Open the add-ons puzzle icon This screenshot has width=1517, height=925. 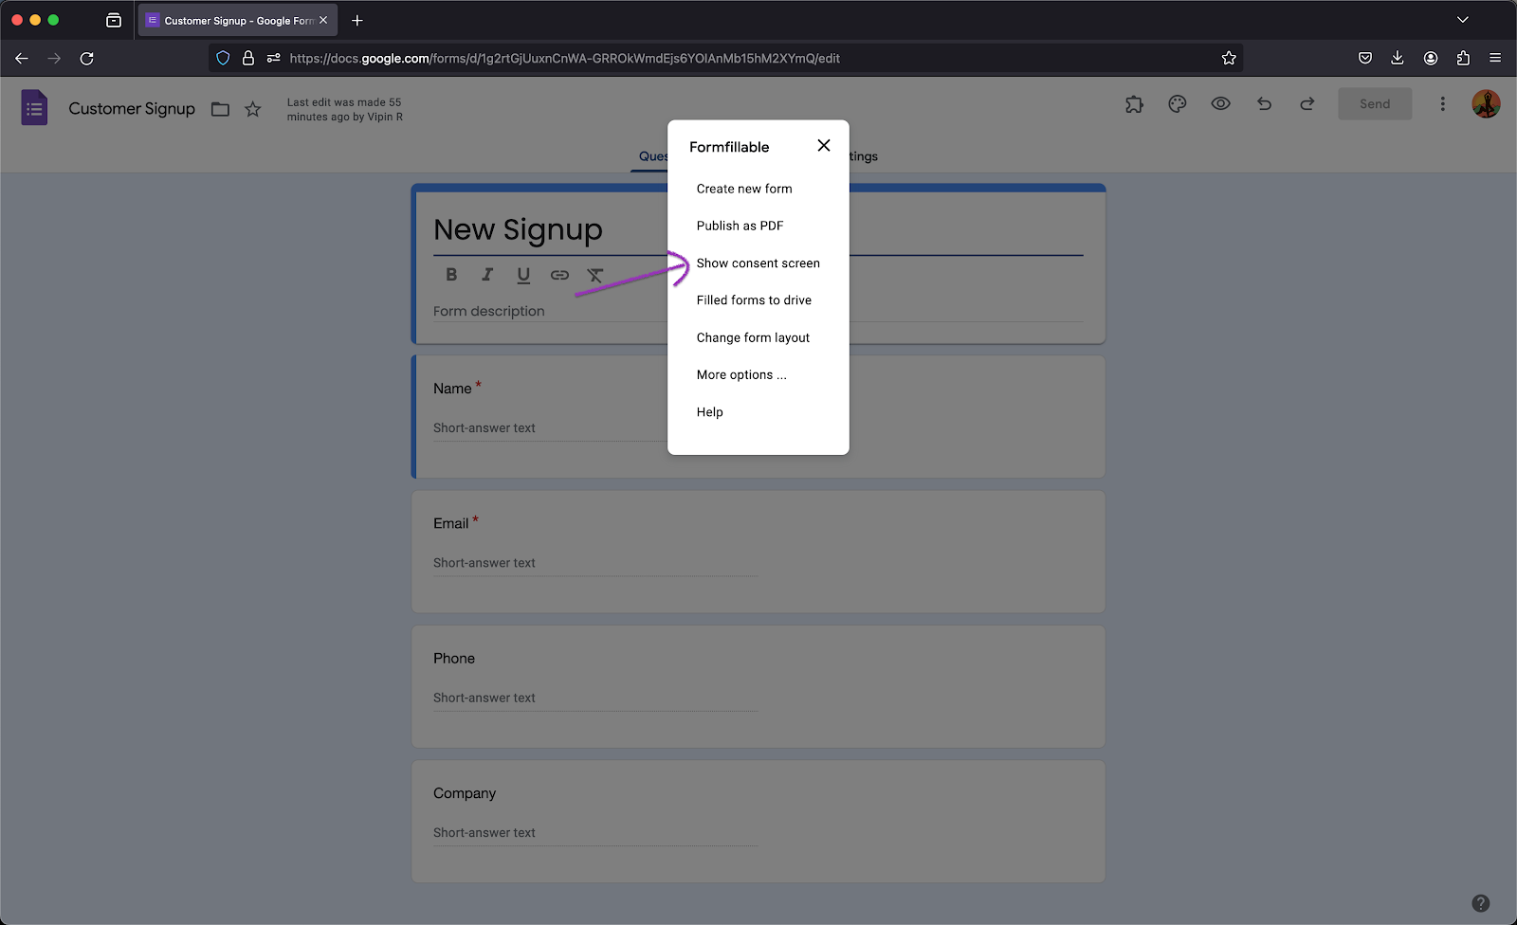(x=1134, y=104)
